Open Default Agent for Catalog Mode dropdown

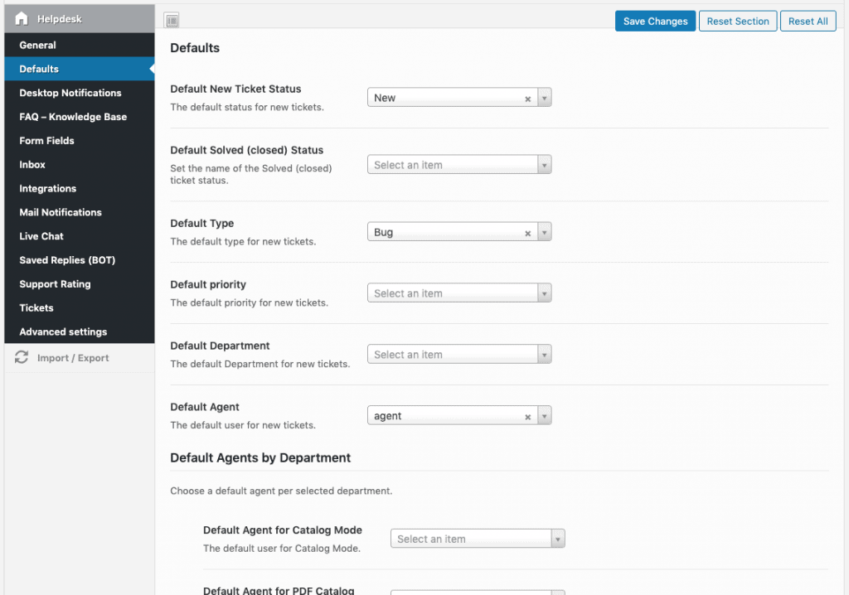point(558,539)
